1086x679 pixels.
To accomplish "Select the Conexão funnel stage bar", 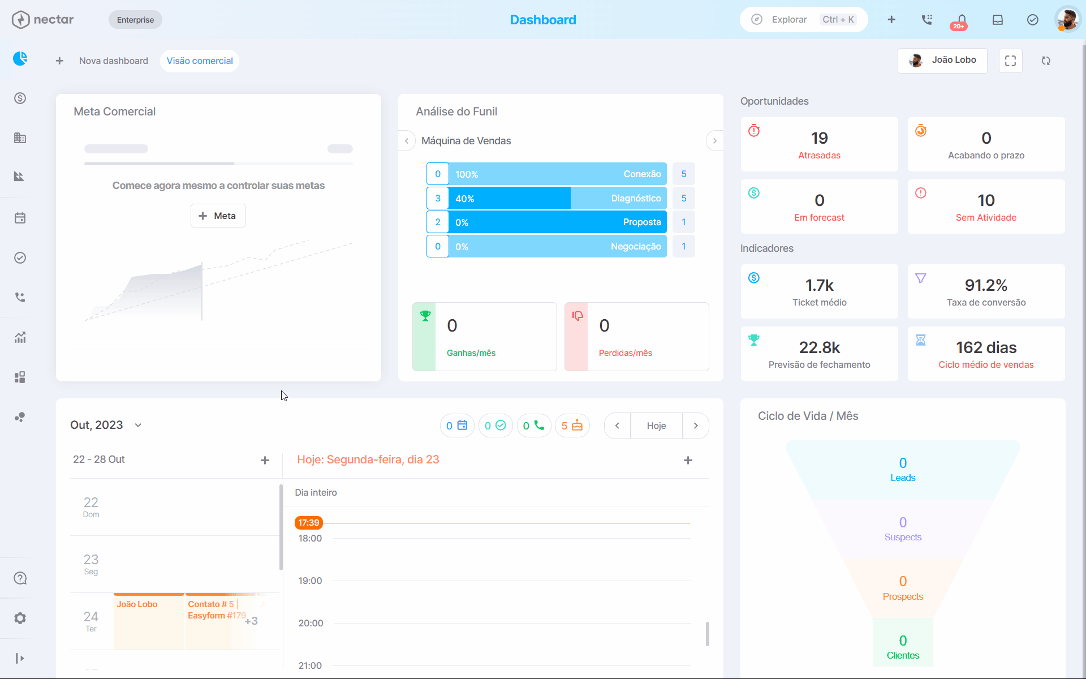I will click(x=558, y=174).
